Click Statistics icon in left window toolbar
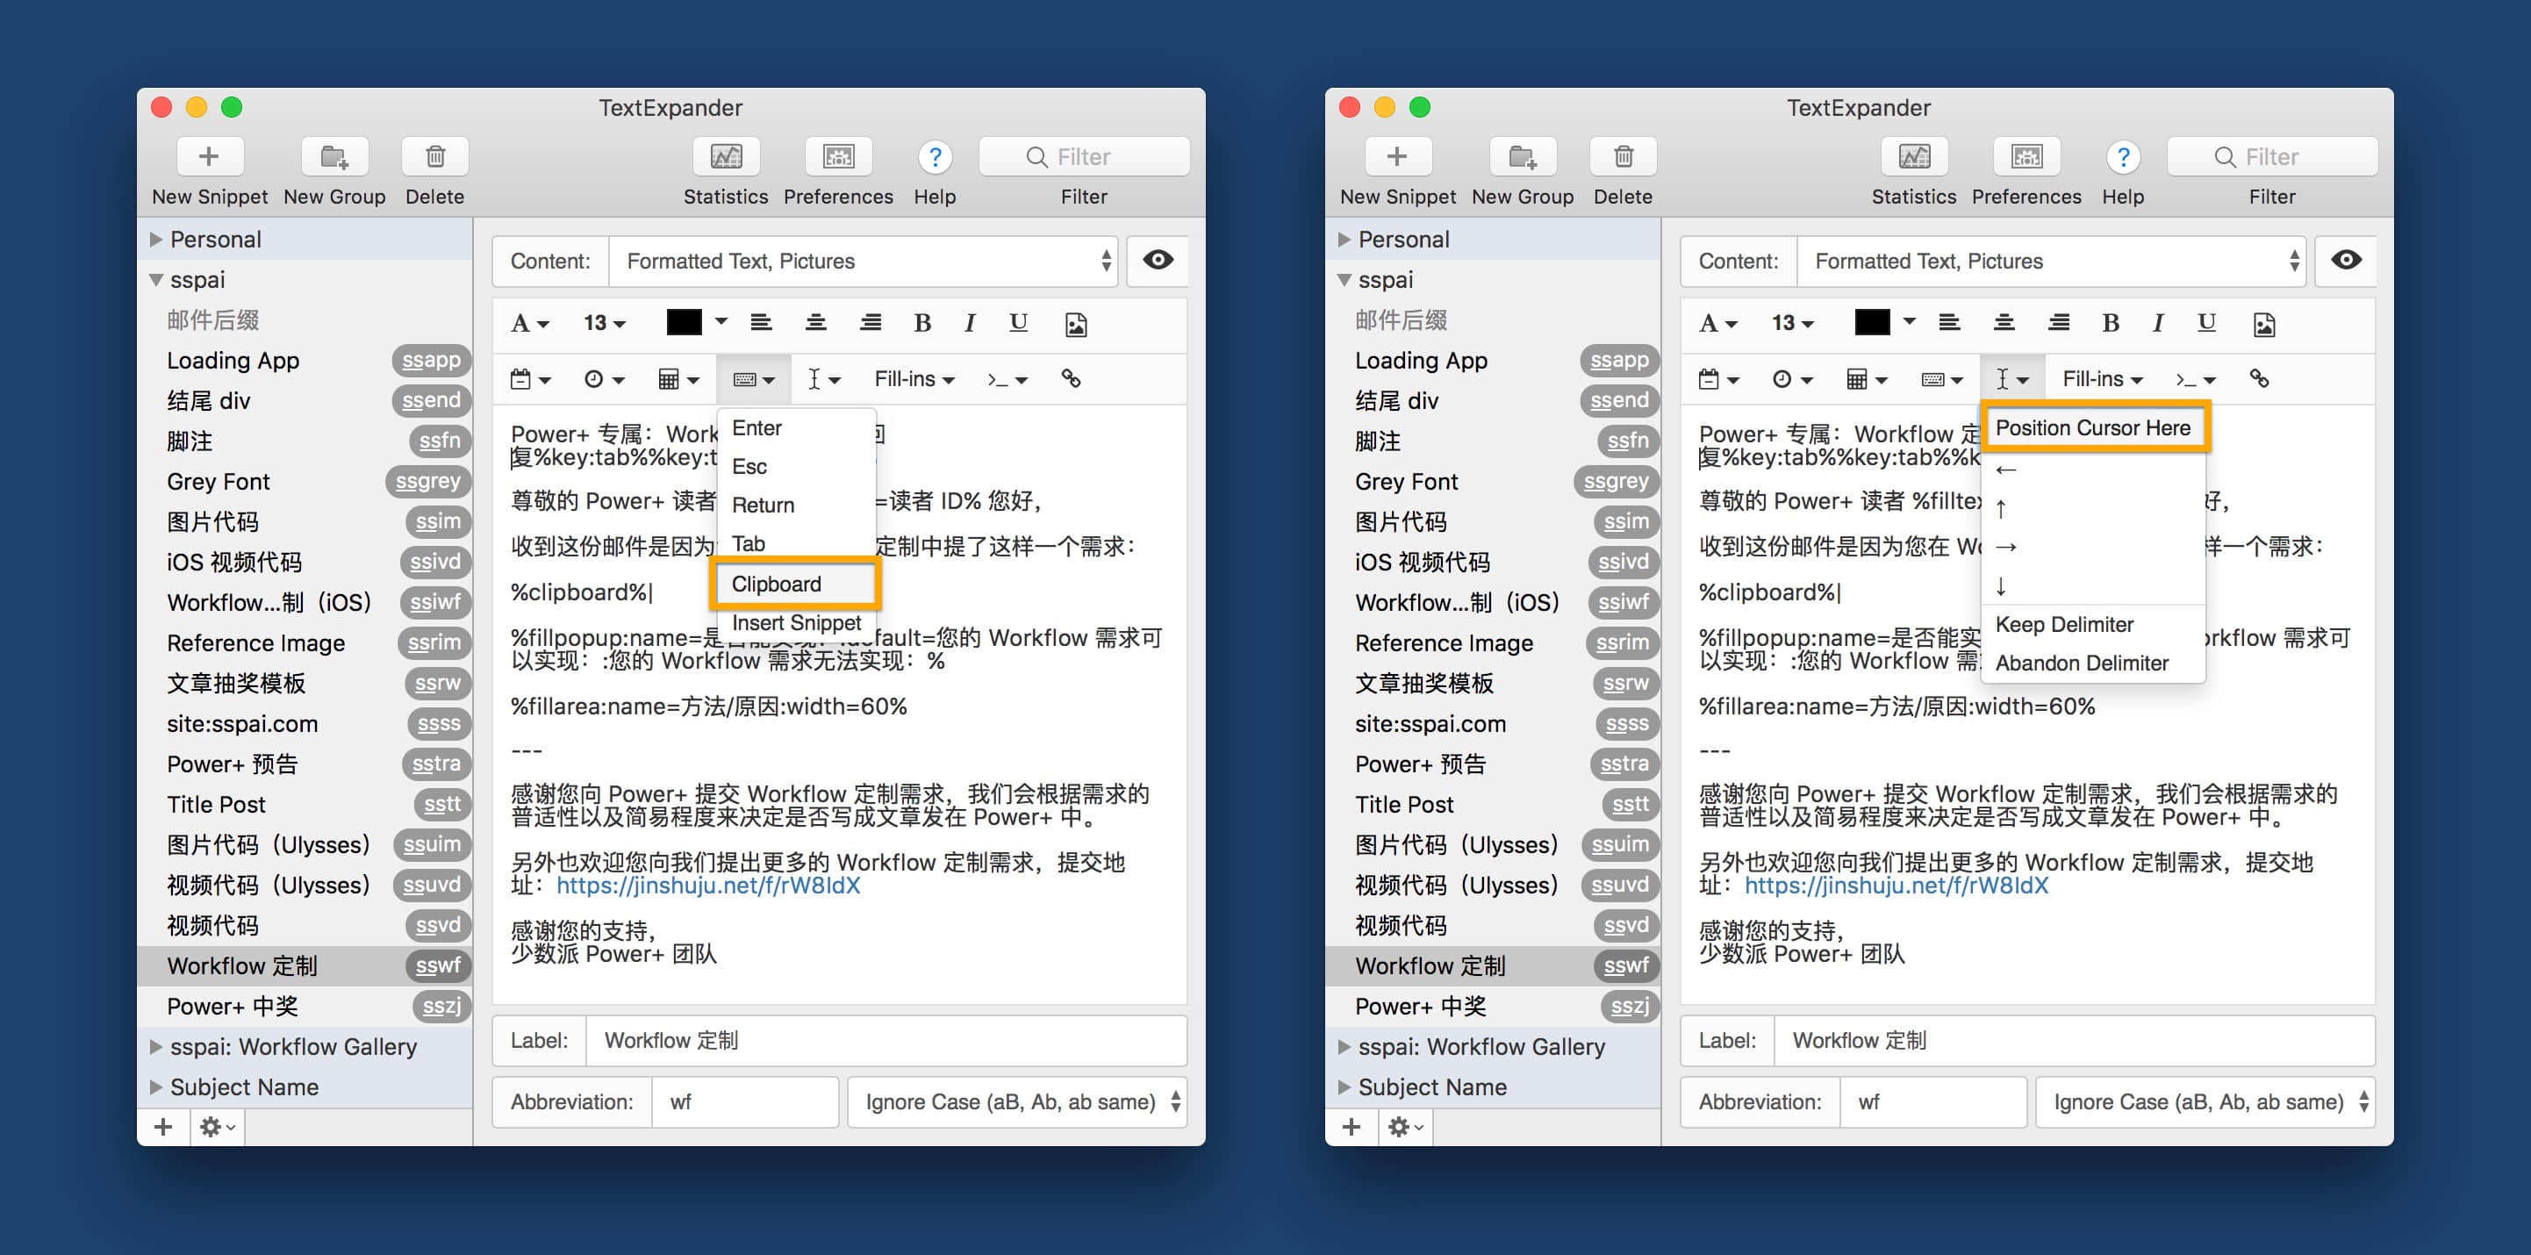 click(x=726, y=156)
